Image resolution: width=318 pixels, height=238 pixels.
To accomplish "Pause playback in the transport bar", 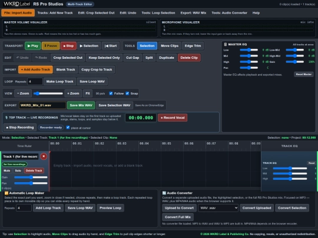I will 51,46.
